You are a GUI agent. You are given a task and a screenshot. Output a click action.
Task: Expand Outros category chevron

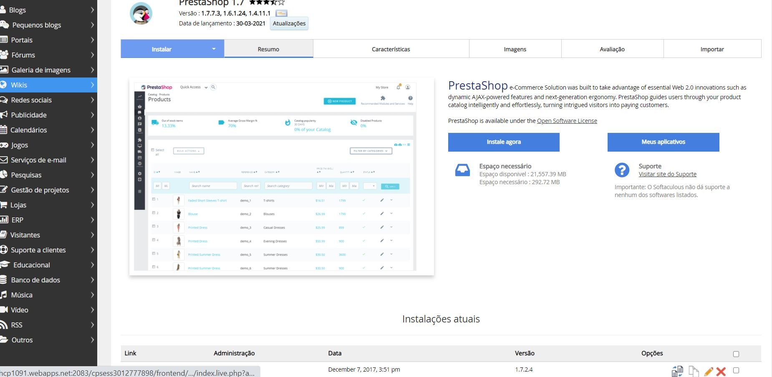pyautogui.click(x=92, y=340)
